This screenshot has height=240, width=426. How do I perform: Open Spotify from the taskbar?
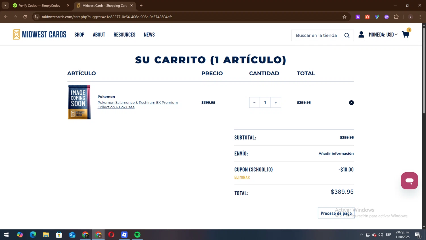[137, 235]
